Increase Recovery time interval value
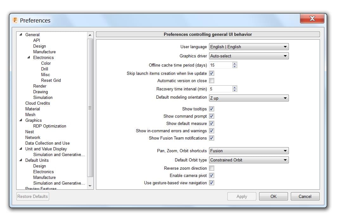 point(235,88)
